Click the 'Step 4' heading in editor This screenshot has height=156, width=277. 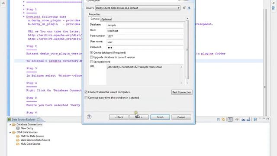[32, 83]
